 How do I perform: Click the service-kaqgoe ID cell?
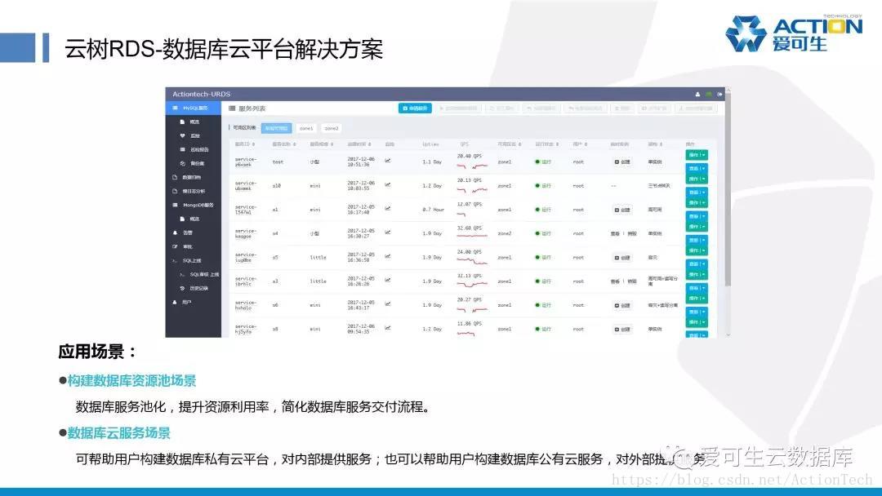click(x=245, y=233)
